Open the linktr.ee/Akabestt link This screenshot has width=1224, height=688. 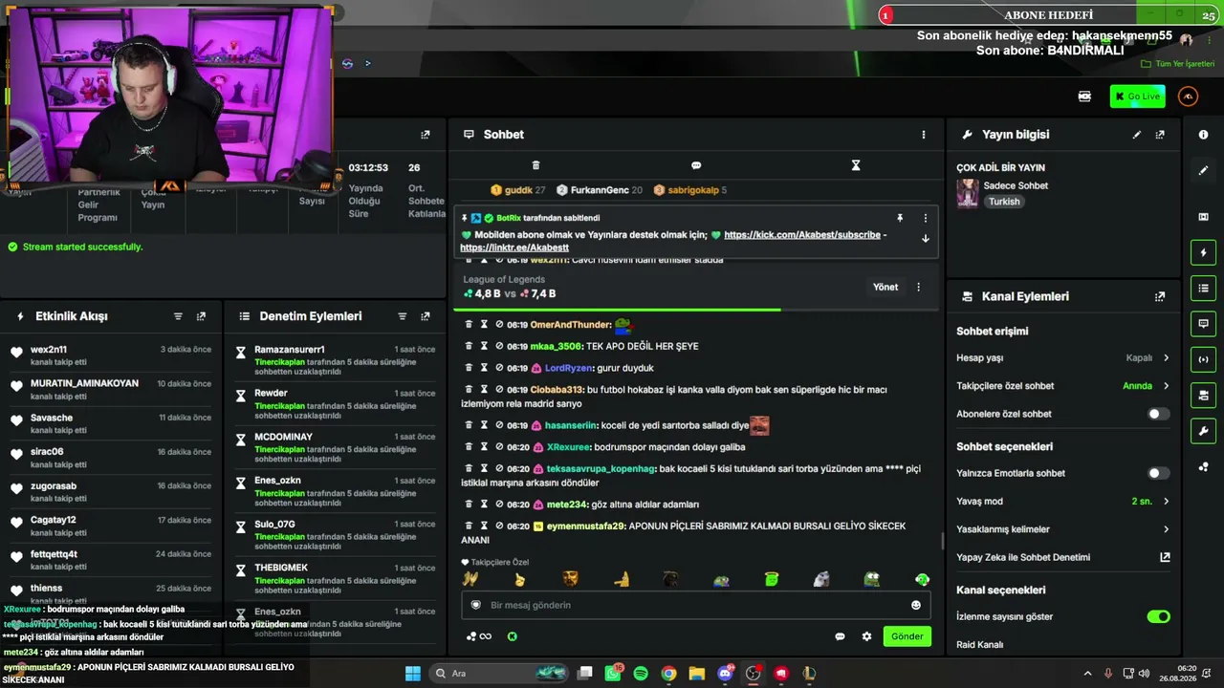coord(514,247)
